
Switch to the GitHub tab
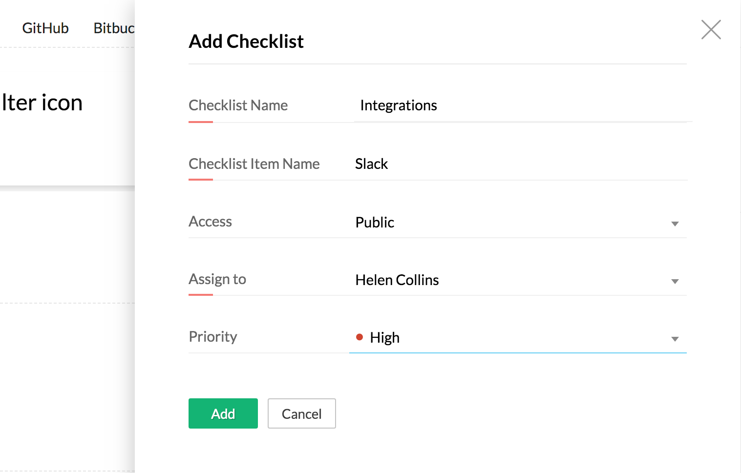coord(45,28)
